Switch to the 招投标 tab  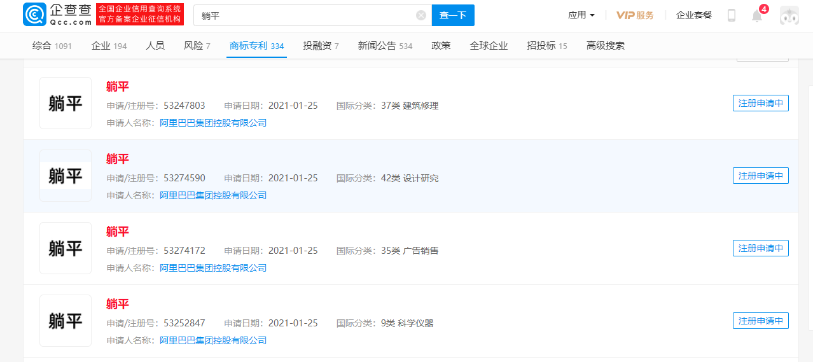[547, 46]
